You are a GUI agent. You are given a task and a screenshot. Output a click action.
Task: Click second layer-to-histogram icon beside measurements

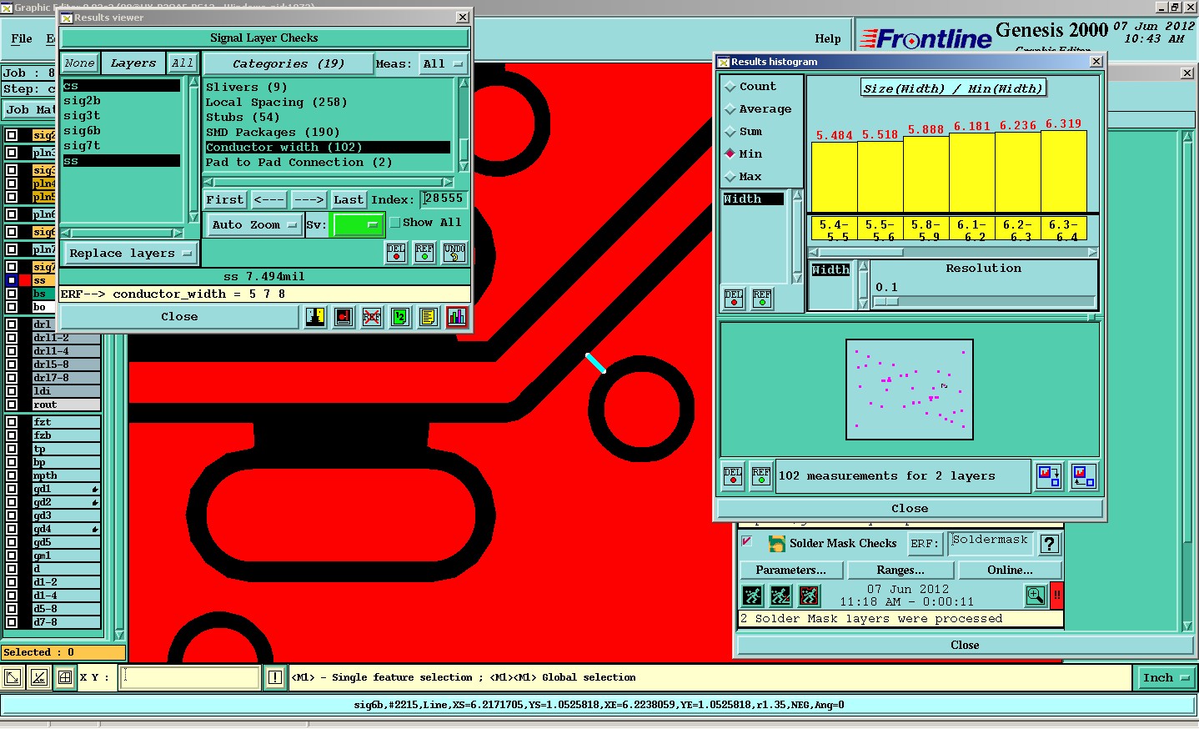pos(1083,476)
